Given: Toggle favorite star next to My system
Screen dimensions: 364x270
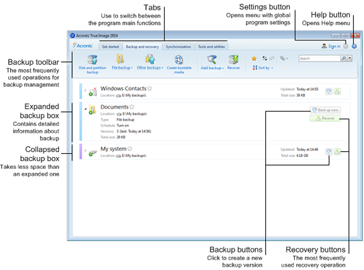Looking at the screenshot, I should (130, 149).
